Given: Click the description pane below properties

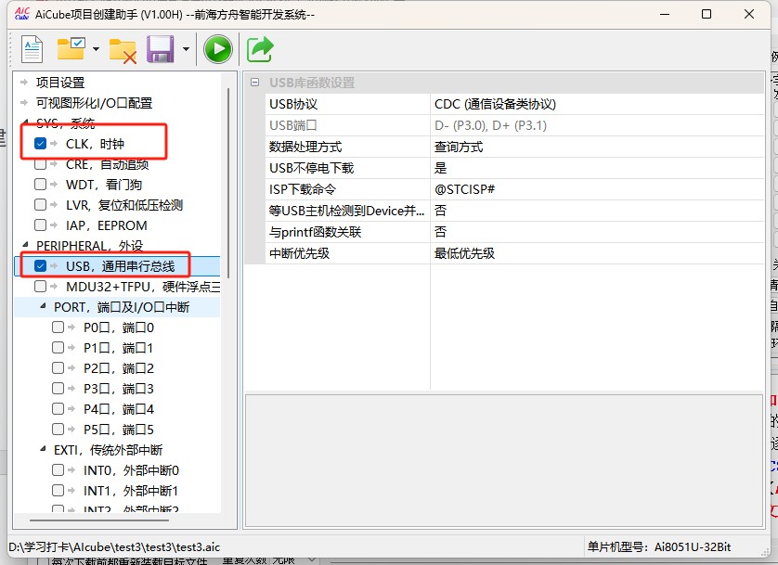Looking at the screenshot, I should pyautogui.click(x=503, y=461).
